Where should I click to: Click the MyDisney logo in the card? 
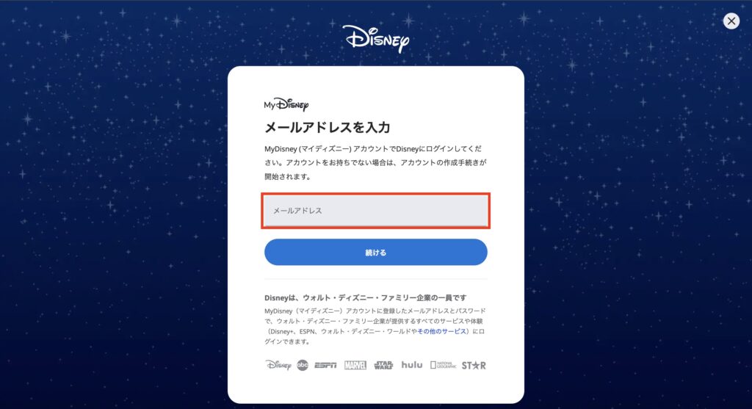click(x=286, y=104)
